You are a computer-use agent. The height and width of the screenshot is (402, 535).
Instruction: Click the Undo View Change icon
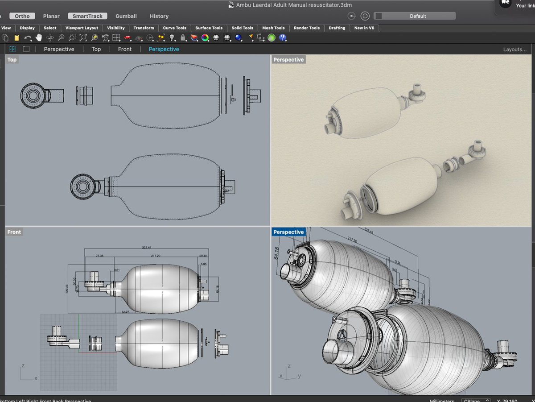(x=105, y=38)
